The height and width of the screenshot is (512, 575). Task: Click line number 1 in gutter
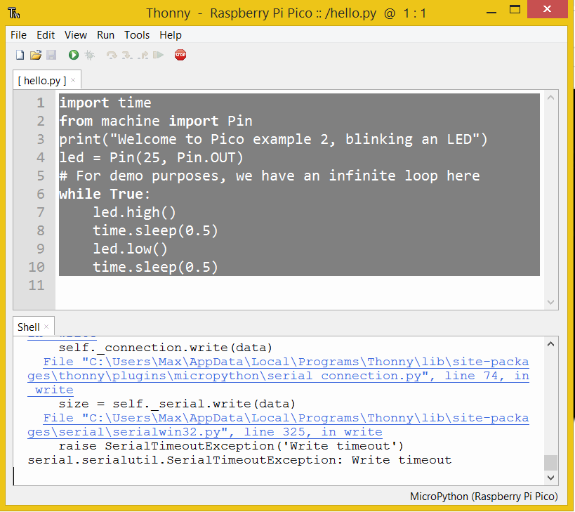tap(40, 103)
